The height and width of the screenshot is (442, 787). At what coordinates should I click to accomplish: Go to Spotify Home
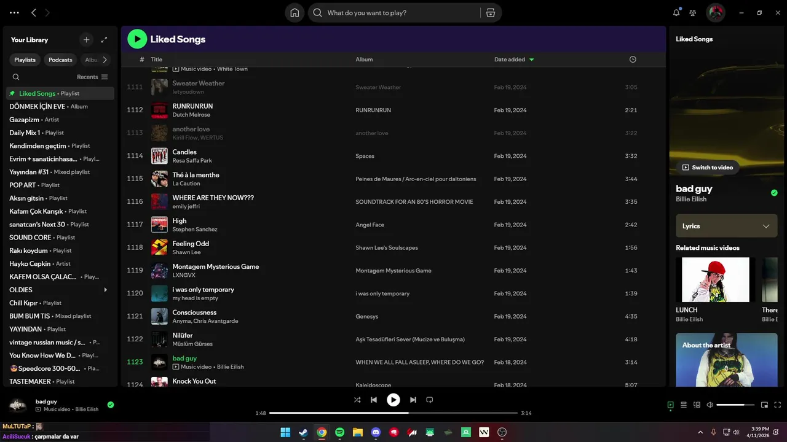click(x=295, y=13)
